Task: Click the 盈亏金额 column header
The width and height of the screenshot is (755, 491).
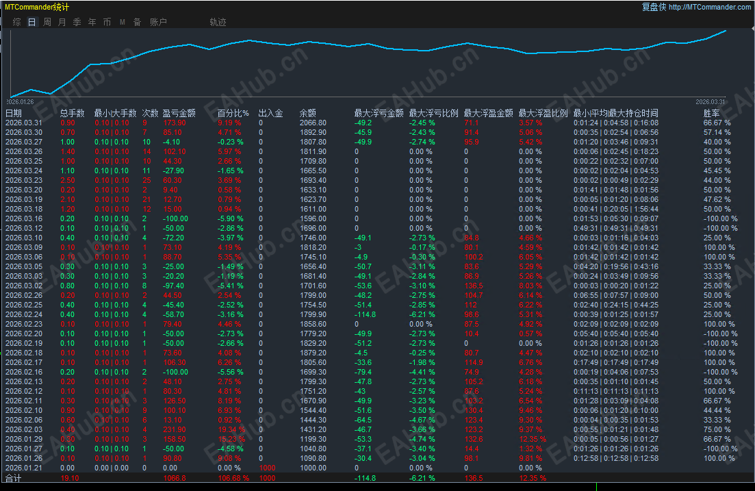Action: click(x=179, y=113)
